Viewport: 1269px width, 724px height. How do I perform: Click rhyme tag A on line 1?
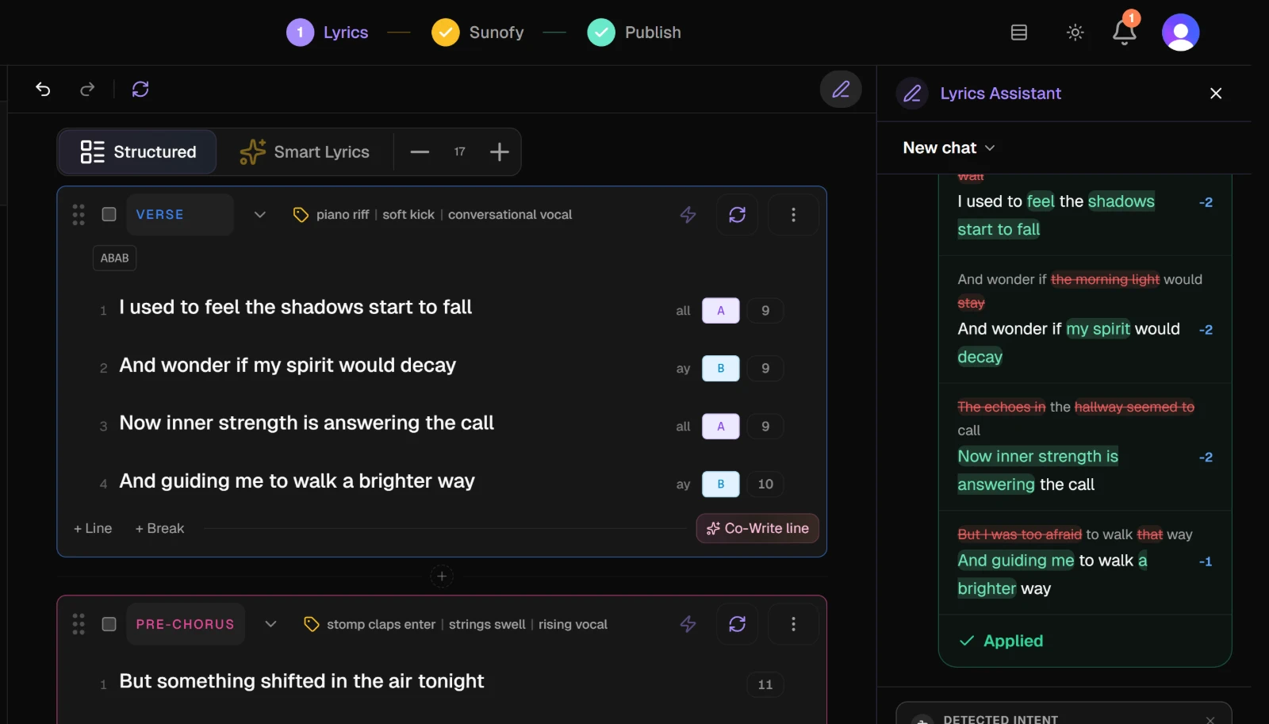tap(721, 311)
